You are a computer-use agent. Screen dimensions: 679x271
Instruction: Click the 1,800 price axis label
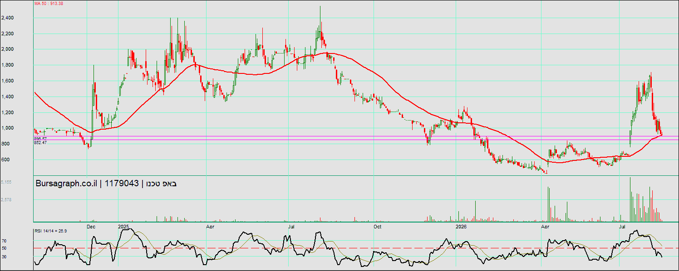click(9, 65)
